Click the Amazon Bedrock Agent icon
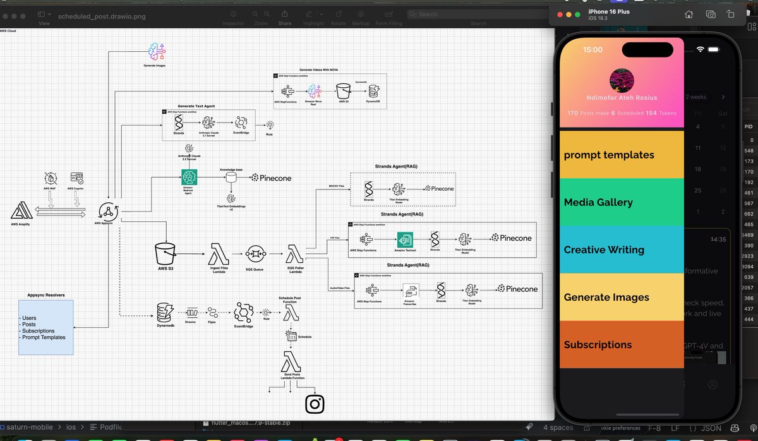The height and width of the screenshot is (441, 758). 189,177
